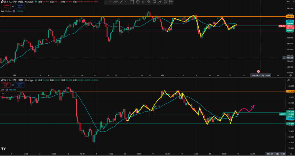The image size is (295, 156).
Task: Select the arrow down marker tool
Action: [x=149, y=2]
